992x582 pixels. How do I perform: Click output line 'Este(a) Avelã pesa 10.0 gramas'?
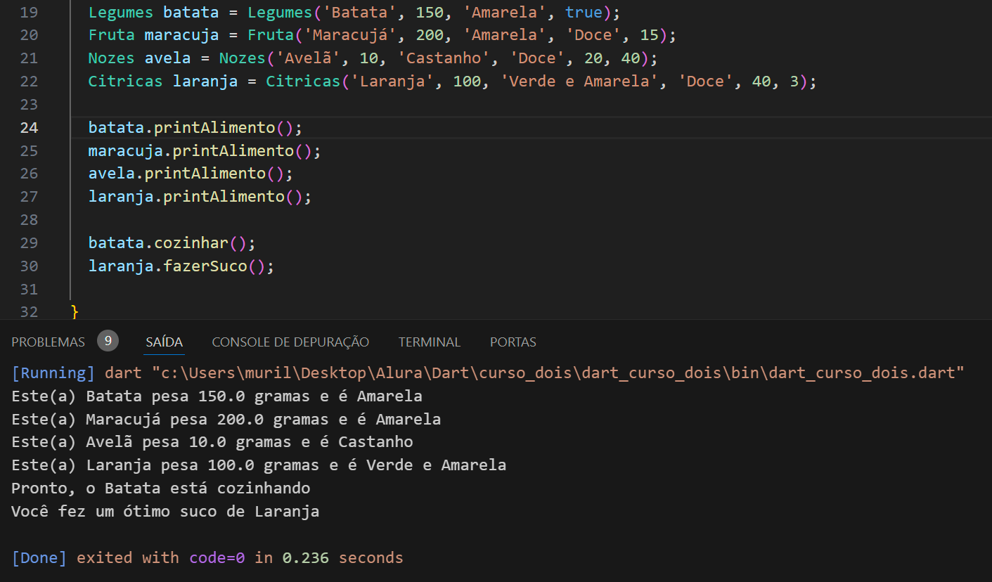(x=212, y=442)
